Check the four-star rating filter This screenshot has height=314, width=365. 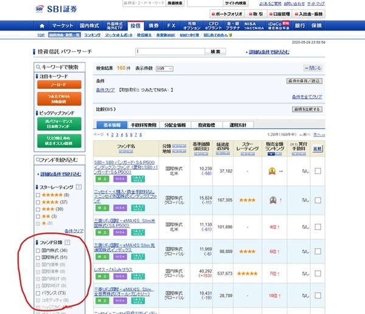(x=38, y=202)
